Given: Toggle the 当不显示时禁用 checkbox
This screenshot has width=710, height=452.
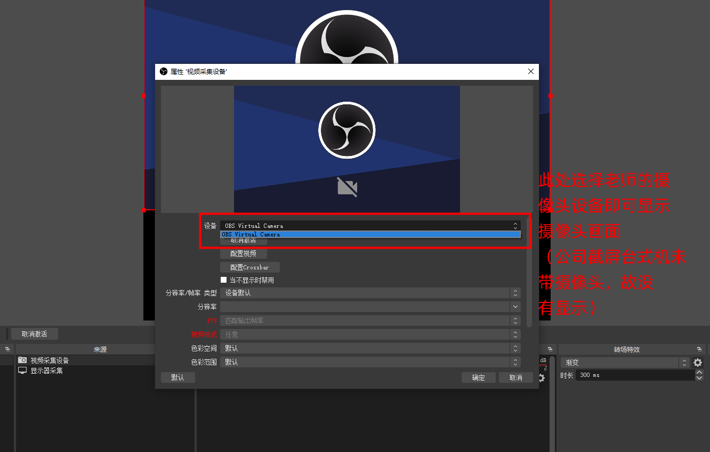Looking at the screenshot, I should click(x=224, y=280).
